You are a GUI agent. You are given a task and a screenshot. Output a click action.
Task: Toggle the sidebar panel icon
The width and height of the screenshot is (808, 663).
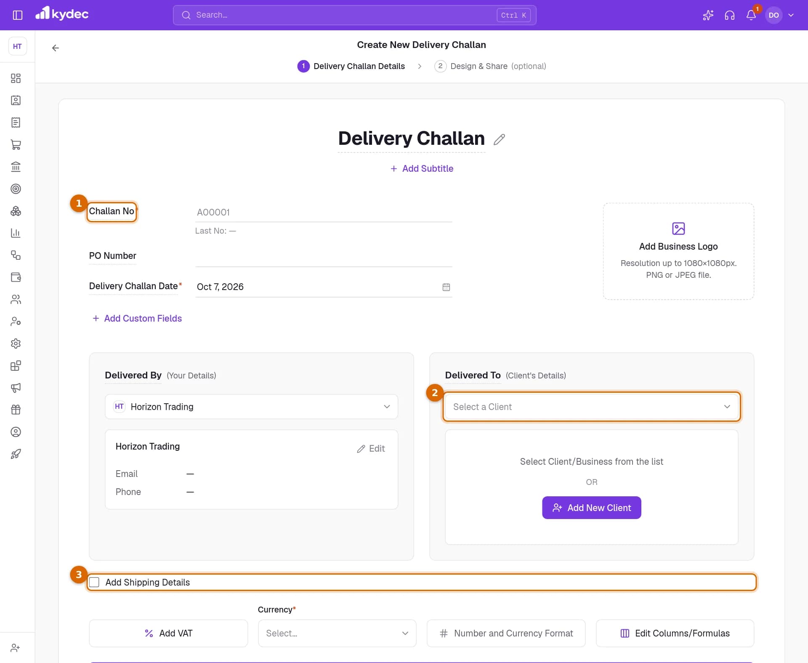click(x=17, y=15)
